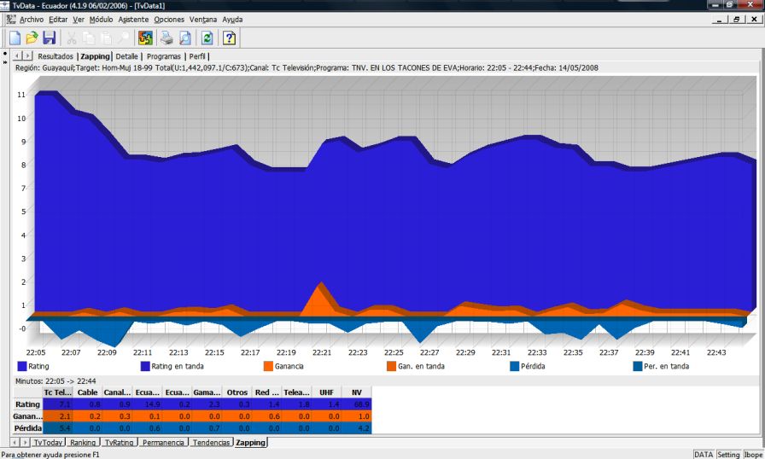Viewport: 765px width, 459px height.
Task: Click the Pérdida blue legend swatch
Action: click(x=514, y=366)
